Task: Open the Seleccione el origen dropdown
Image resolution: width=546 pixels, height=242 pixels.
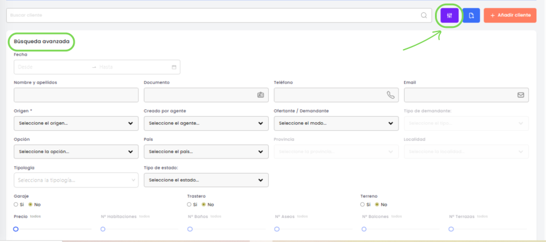Action: point(76,123)
